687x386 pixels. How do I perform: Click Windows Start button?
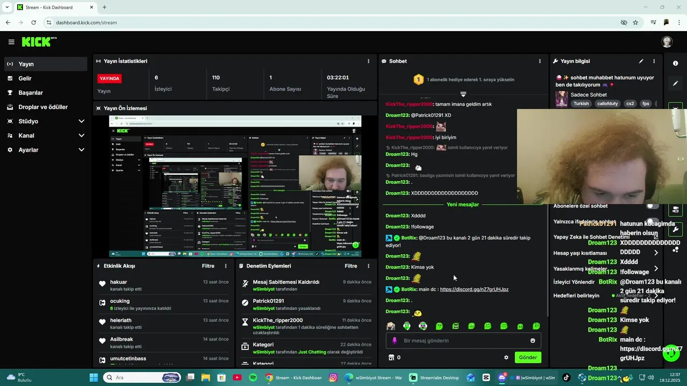(x=93, y=377)
